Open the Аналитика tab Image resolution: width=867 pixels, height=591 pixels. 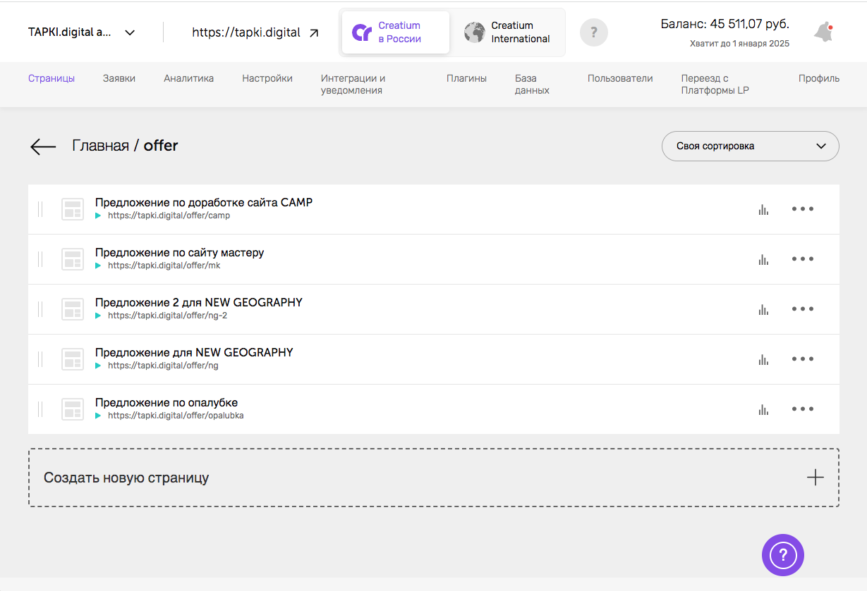[x=188, y=79]
